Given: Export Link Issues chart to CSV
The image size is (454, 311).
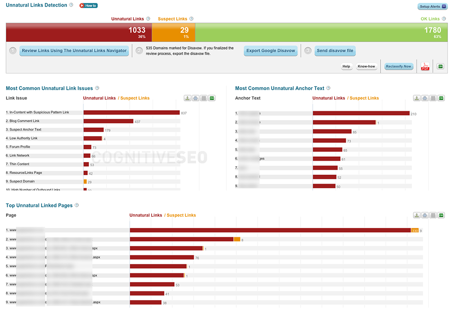Looking at the screenshot, I should point(212,98).
